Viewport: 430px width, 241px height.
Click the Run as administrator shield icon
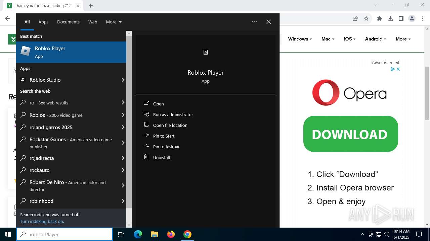[146, 114]
